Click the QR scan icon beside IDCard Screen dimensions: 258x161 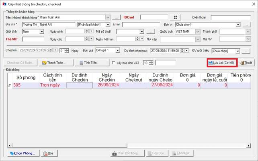coord(175,17)
